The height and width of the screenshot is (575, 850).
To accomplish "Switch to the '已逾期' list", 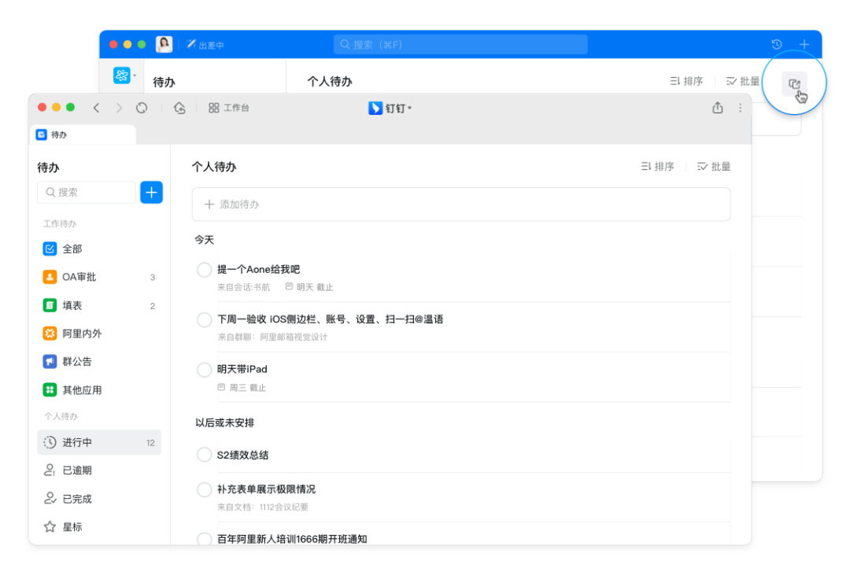I will [76, 470].
